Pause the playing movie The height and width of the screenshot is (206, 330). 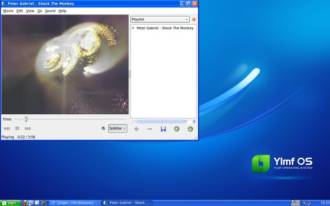point(17,129)
